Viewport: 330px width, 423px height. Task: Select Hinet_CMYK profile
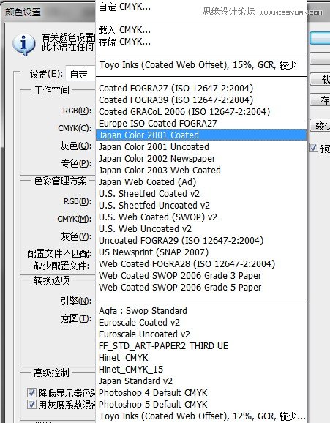[x=201, y=358]
